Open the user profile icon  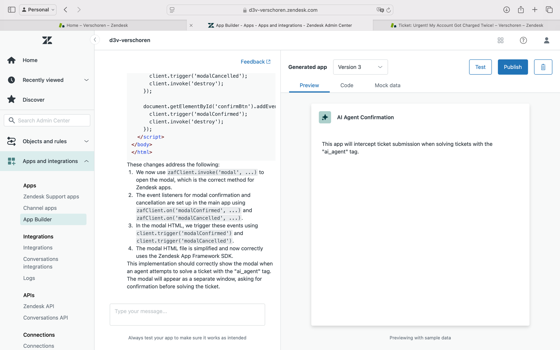(x=547, y=40)
